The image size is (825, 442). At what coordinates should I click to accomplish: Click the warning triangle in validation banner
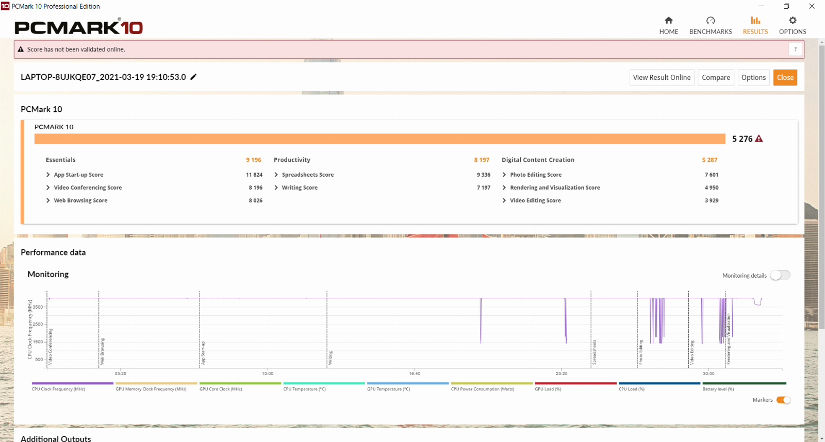pos(21,49)
